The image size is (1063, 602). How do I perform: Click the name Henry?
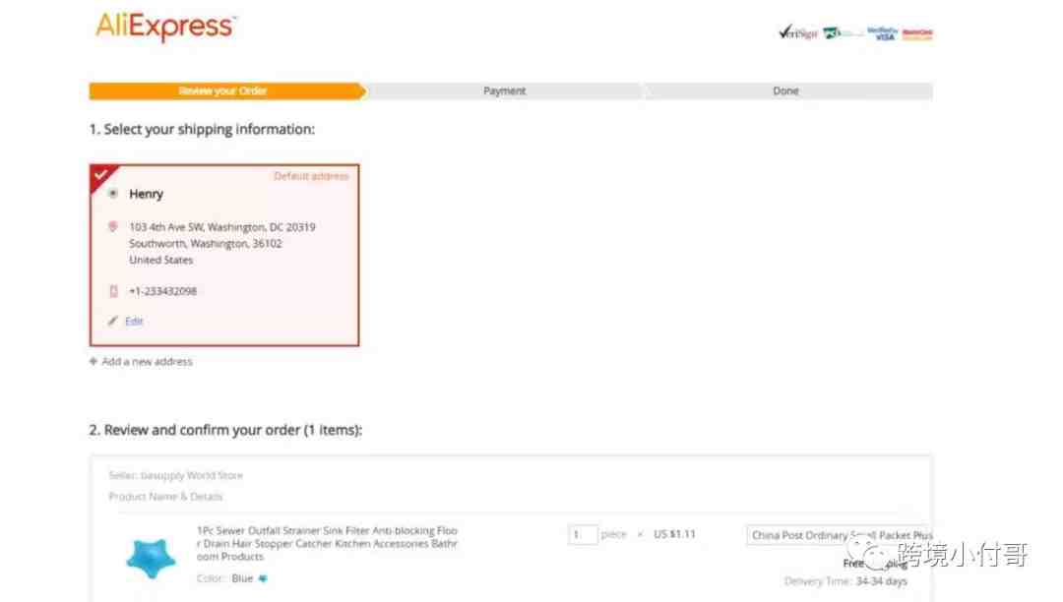(147, 194)
